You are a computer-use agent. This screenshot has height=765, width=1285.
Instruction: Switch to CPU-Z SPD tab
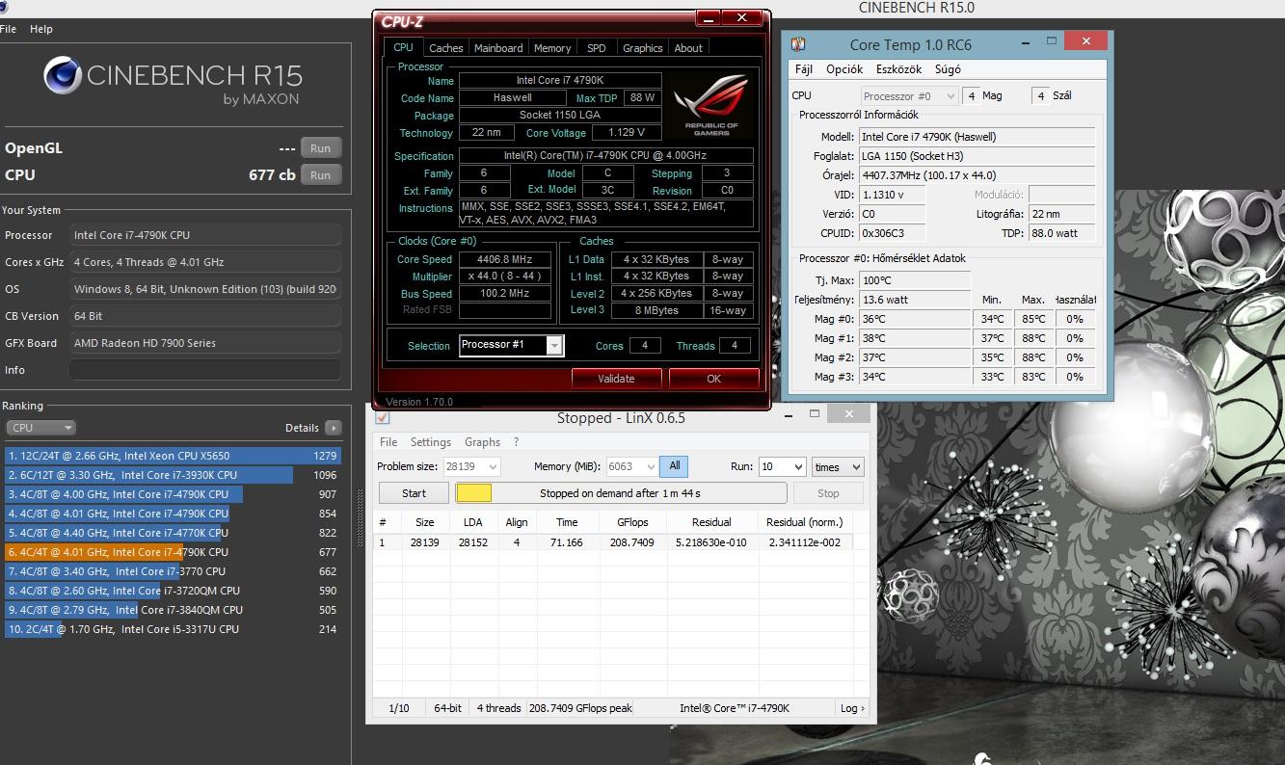[597, 48]
